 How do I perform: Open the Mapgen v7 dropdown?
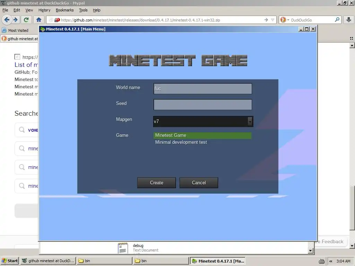pyautogui.click(x=203, y=122)
